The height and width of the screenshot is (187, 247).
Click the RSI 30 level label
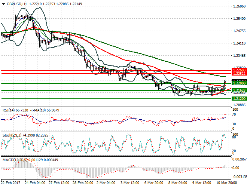click(234, 124)
